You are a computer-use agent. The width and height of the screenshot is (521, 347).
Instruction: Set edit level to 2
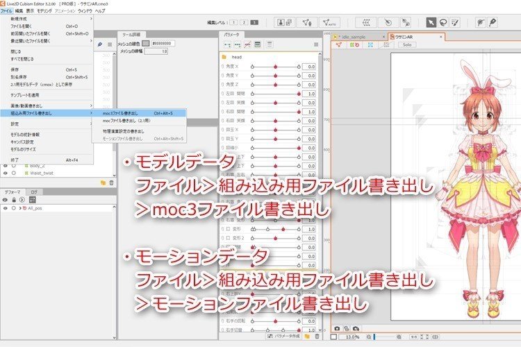pos(244,23)
